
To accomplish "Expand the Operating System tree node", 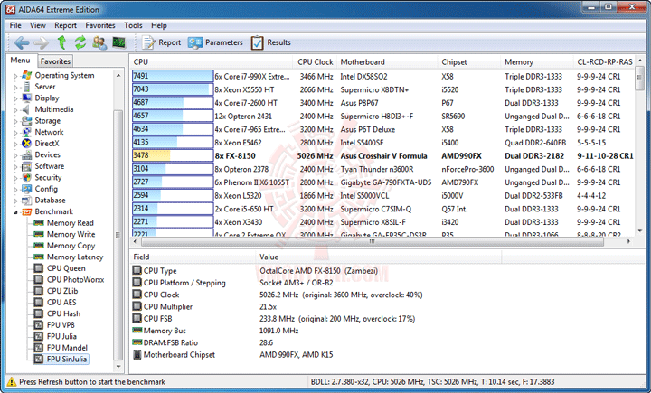I will (15, 76).
